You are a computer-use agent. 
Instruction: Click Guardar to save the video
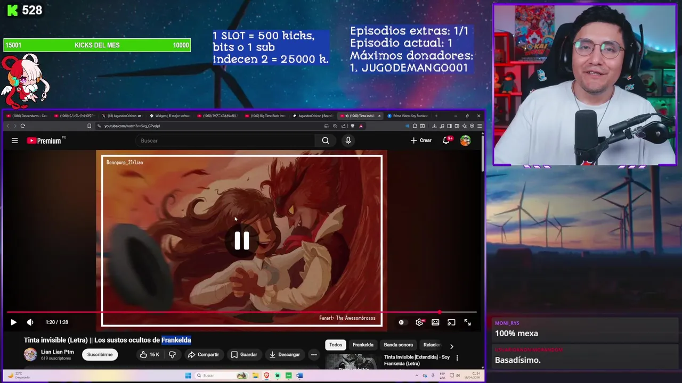[245, 355]
